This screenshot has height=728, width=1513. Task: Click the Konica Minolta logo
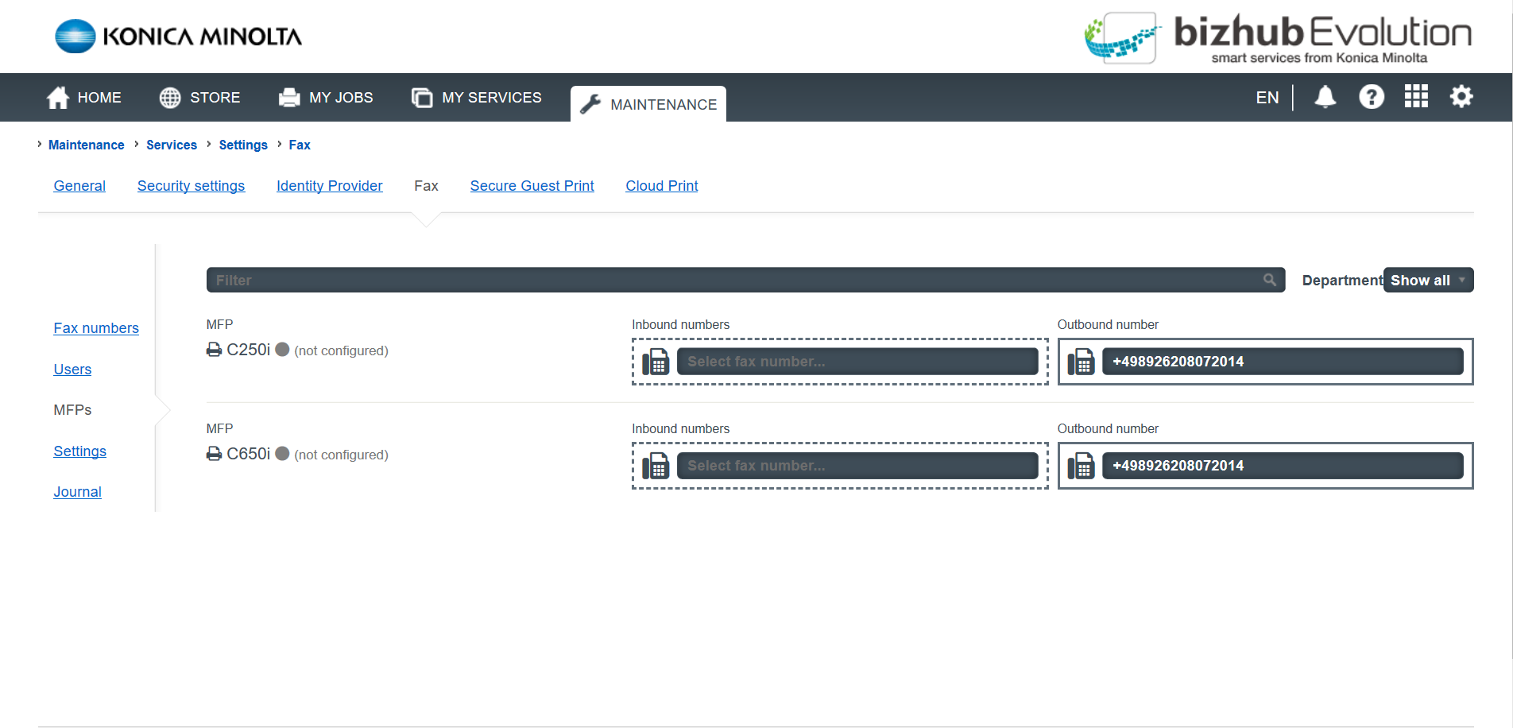(x=178, y=37)
